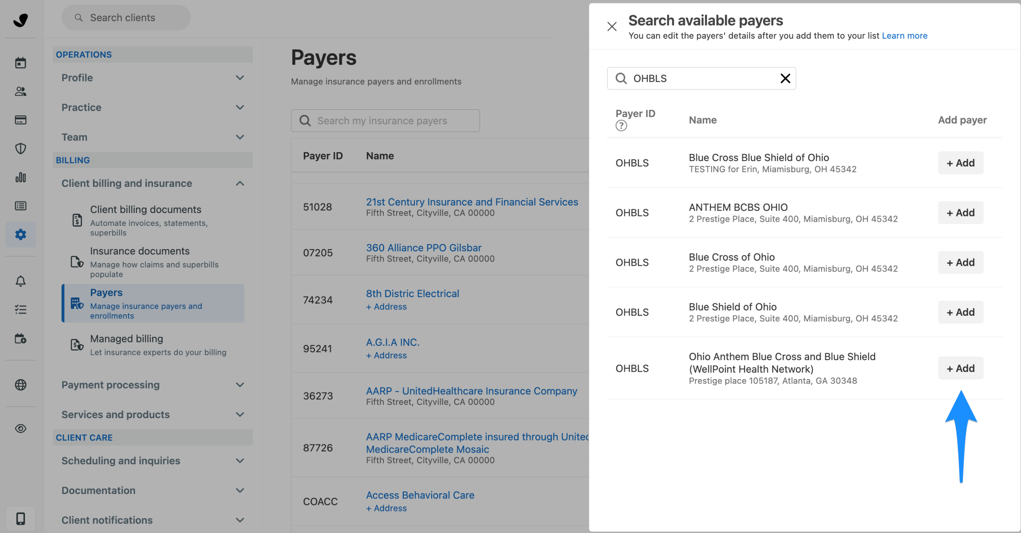Open the checklist tasks icon
The width and height of the screenshot is (1021, 533).
20,310
